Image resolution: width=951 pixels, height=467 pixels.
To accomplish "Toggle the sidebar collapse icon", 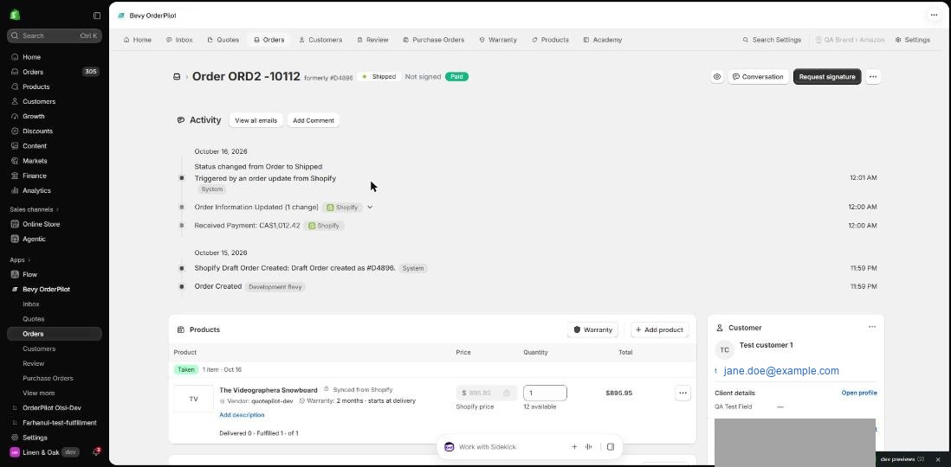I will pos(97,16).
